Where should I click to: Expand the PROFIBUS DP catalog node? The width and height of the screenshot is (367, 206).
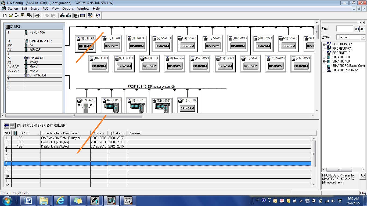click(324, 44)
